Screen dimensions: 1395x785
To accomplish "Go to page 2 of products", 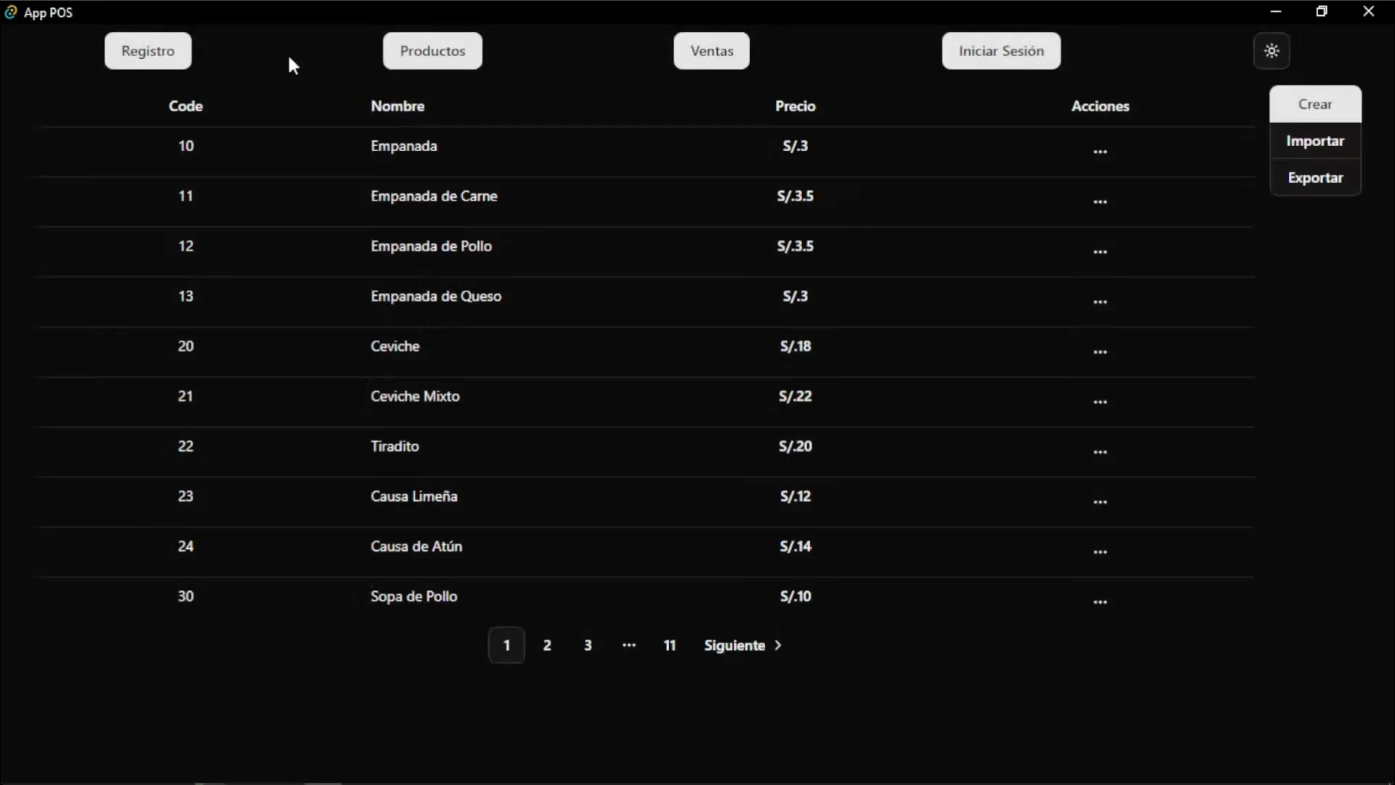I will click(547, 645).
